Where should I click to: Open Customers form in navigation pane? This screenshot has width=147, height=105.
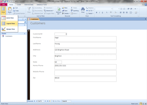9,36
